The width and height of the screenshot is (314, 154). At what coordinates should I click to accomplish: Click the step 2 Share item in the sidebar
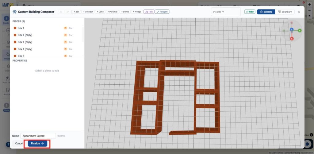tap(6, 107)
